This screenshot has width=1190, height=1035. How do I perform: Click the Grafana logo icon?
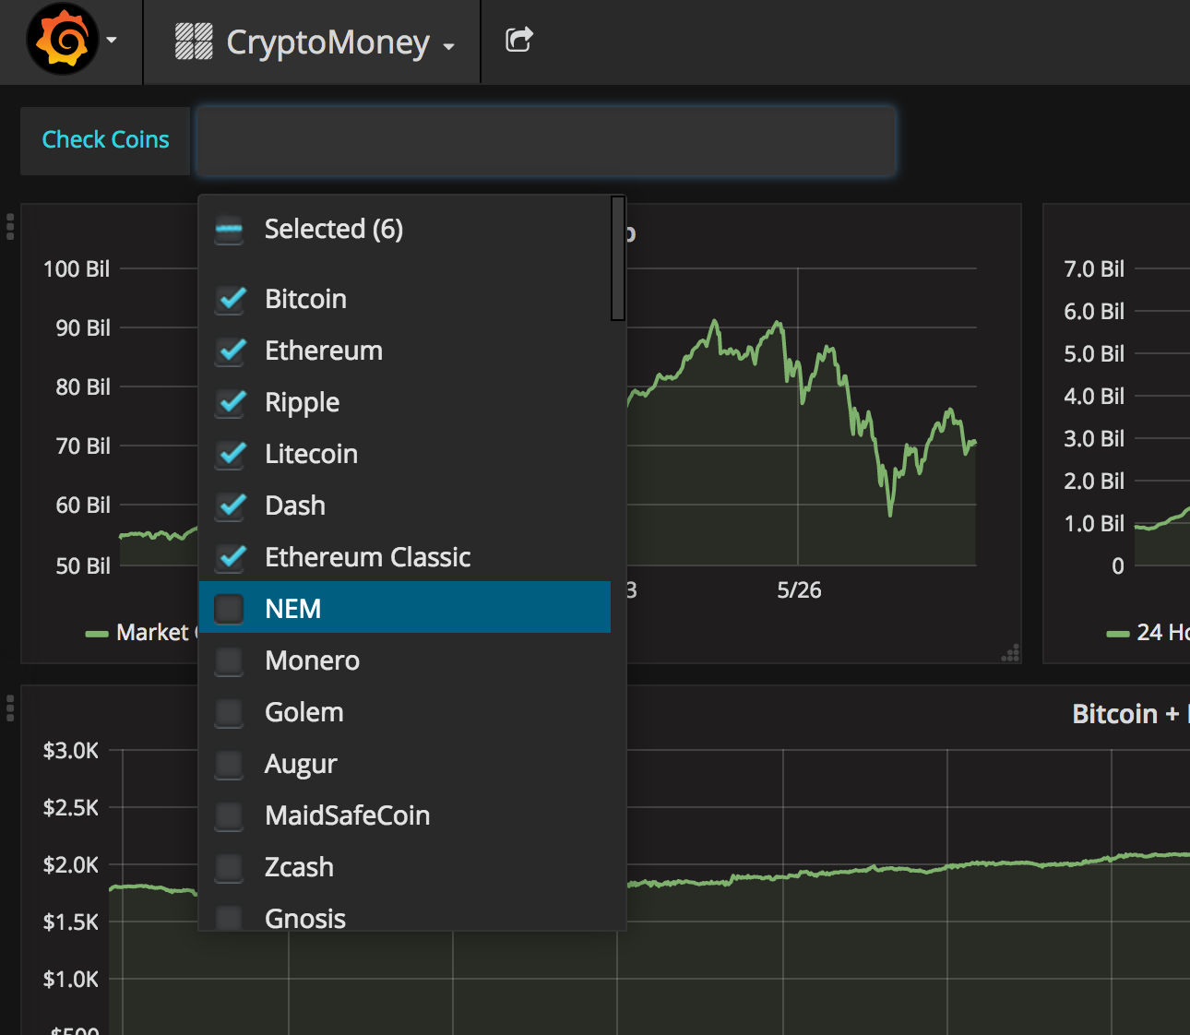pyautogui.click(x=63, y=40)
